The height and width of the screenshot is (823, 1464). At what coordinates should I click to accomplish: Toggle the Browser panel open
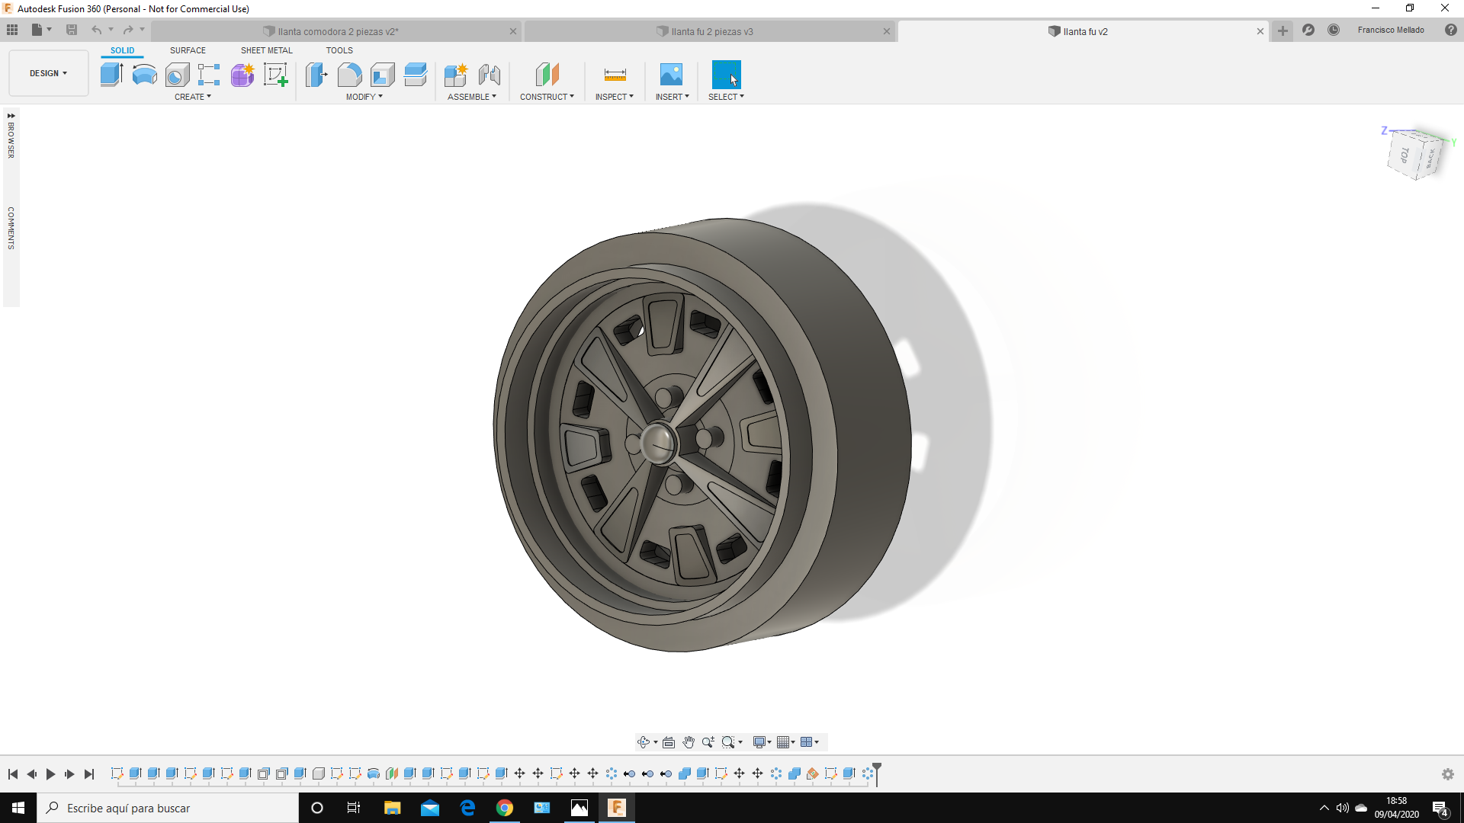click(x=11, y=136)
